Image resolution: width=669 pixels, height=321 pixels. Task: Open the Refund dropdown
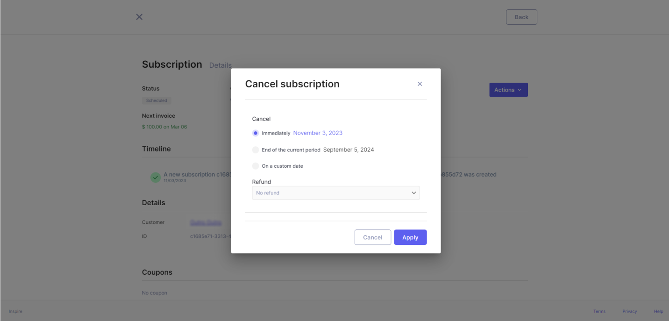coord(336,193)
